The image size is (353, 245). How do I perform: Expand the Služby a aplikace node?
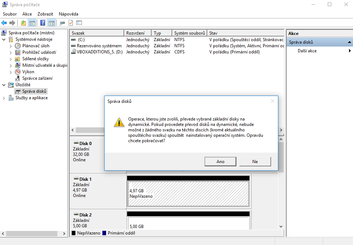click(4, 98)
